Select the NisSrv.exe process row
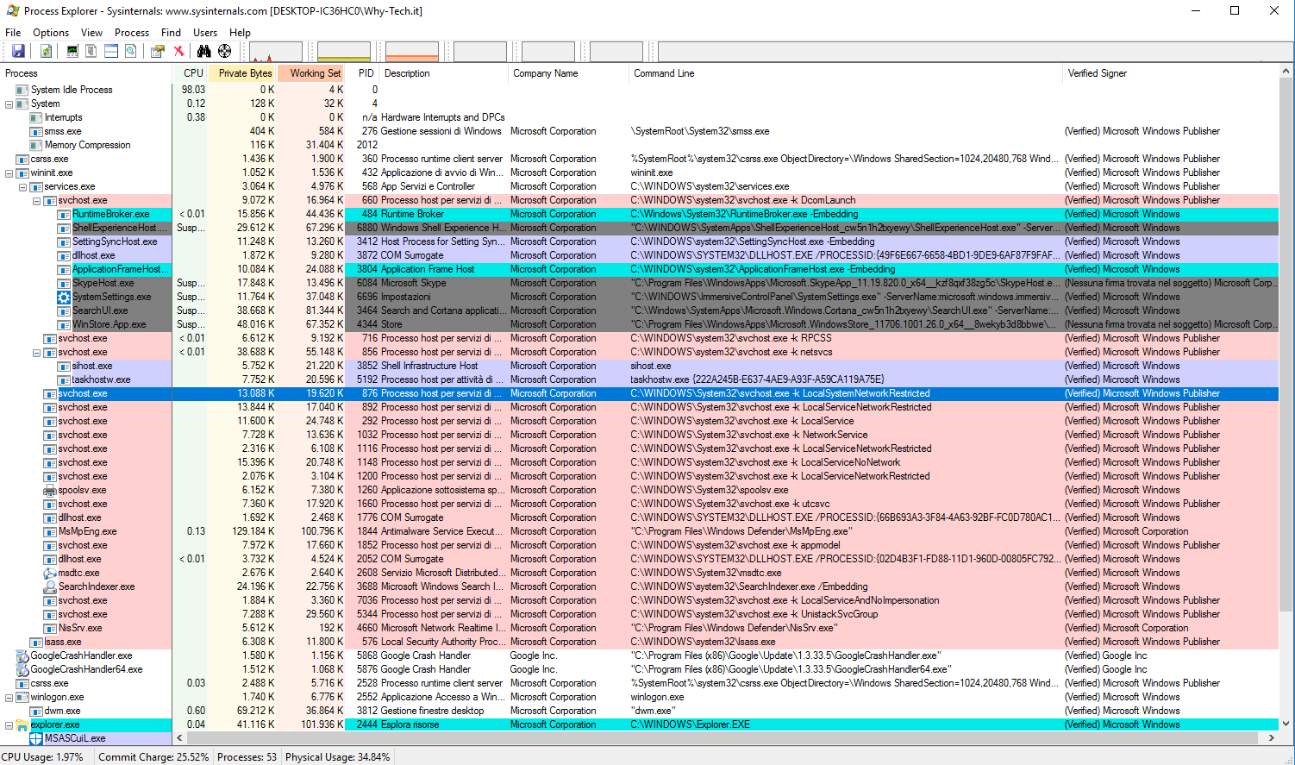 (640, 628)
